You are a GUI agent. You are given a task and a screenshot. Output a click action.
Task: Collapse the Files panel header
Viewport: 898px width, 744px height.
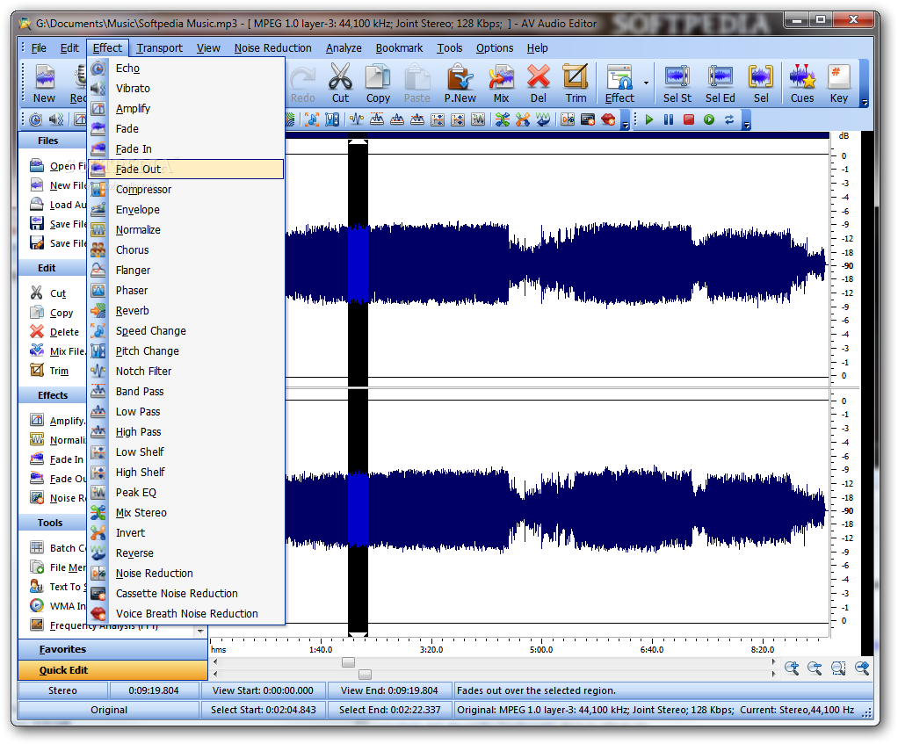coord(53,141)
